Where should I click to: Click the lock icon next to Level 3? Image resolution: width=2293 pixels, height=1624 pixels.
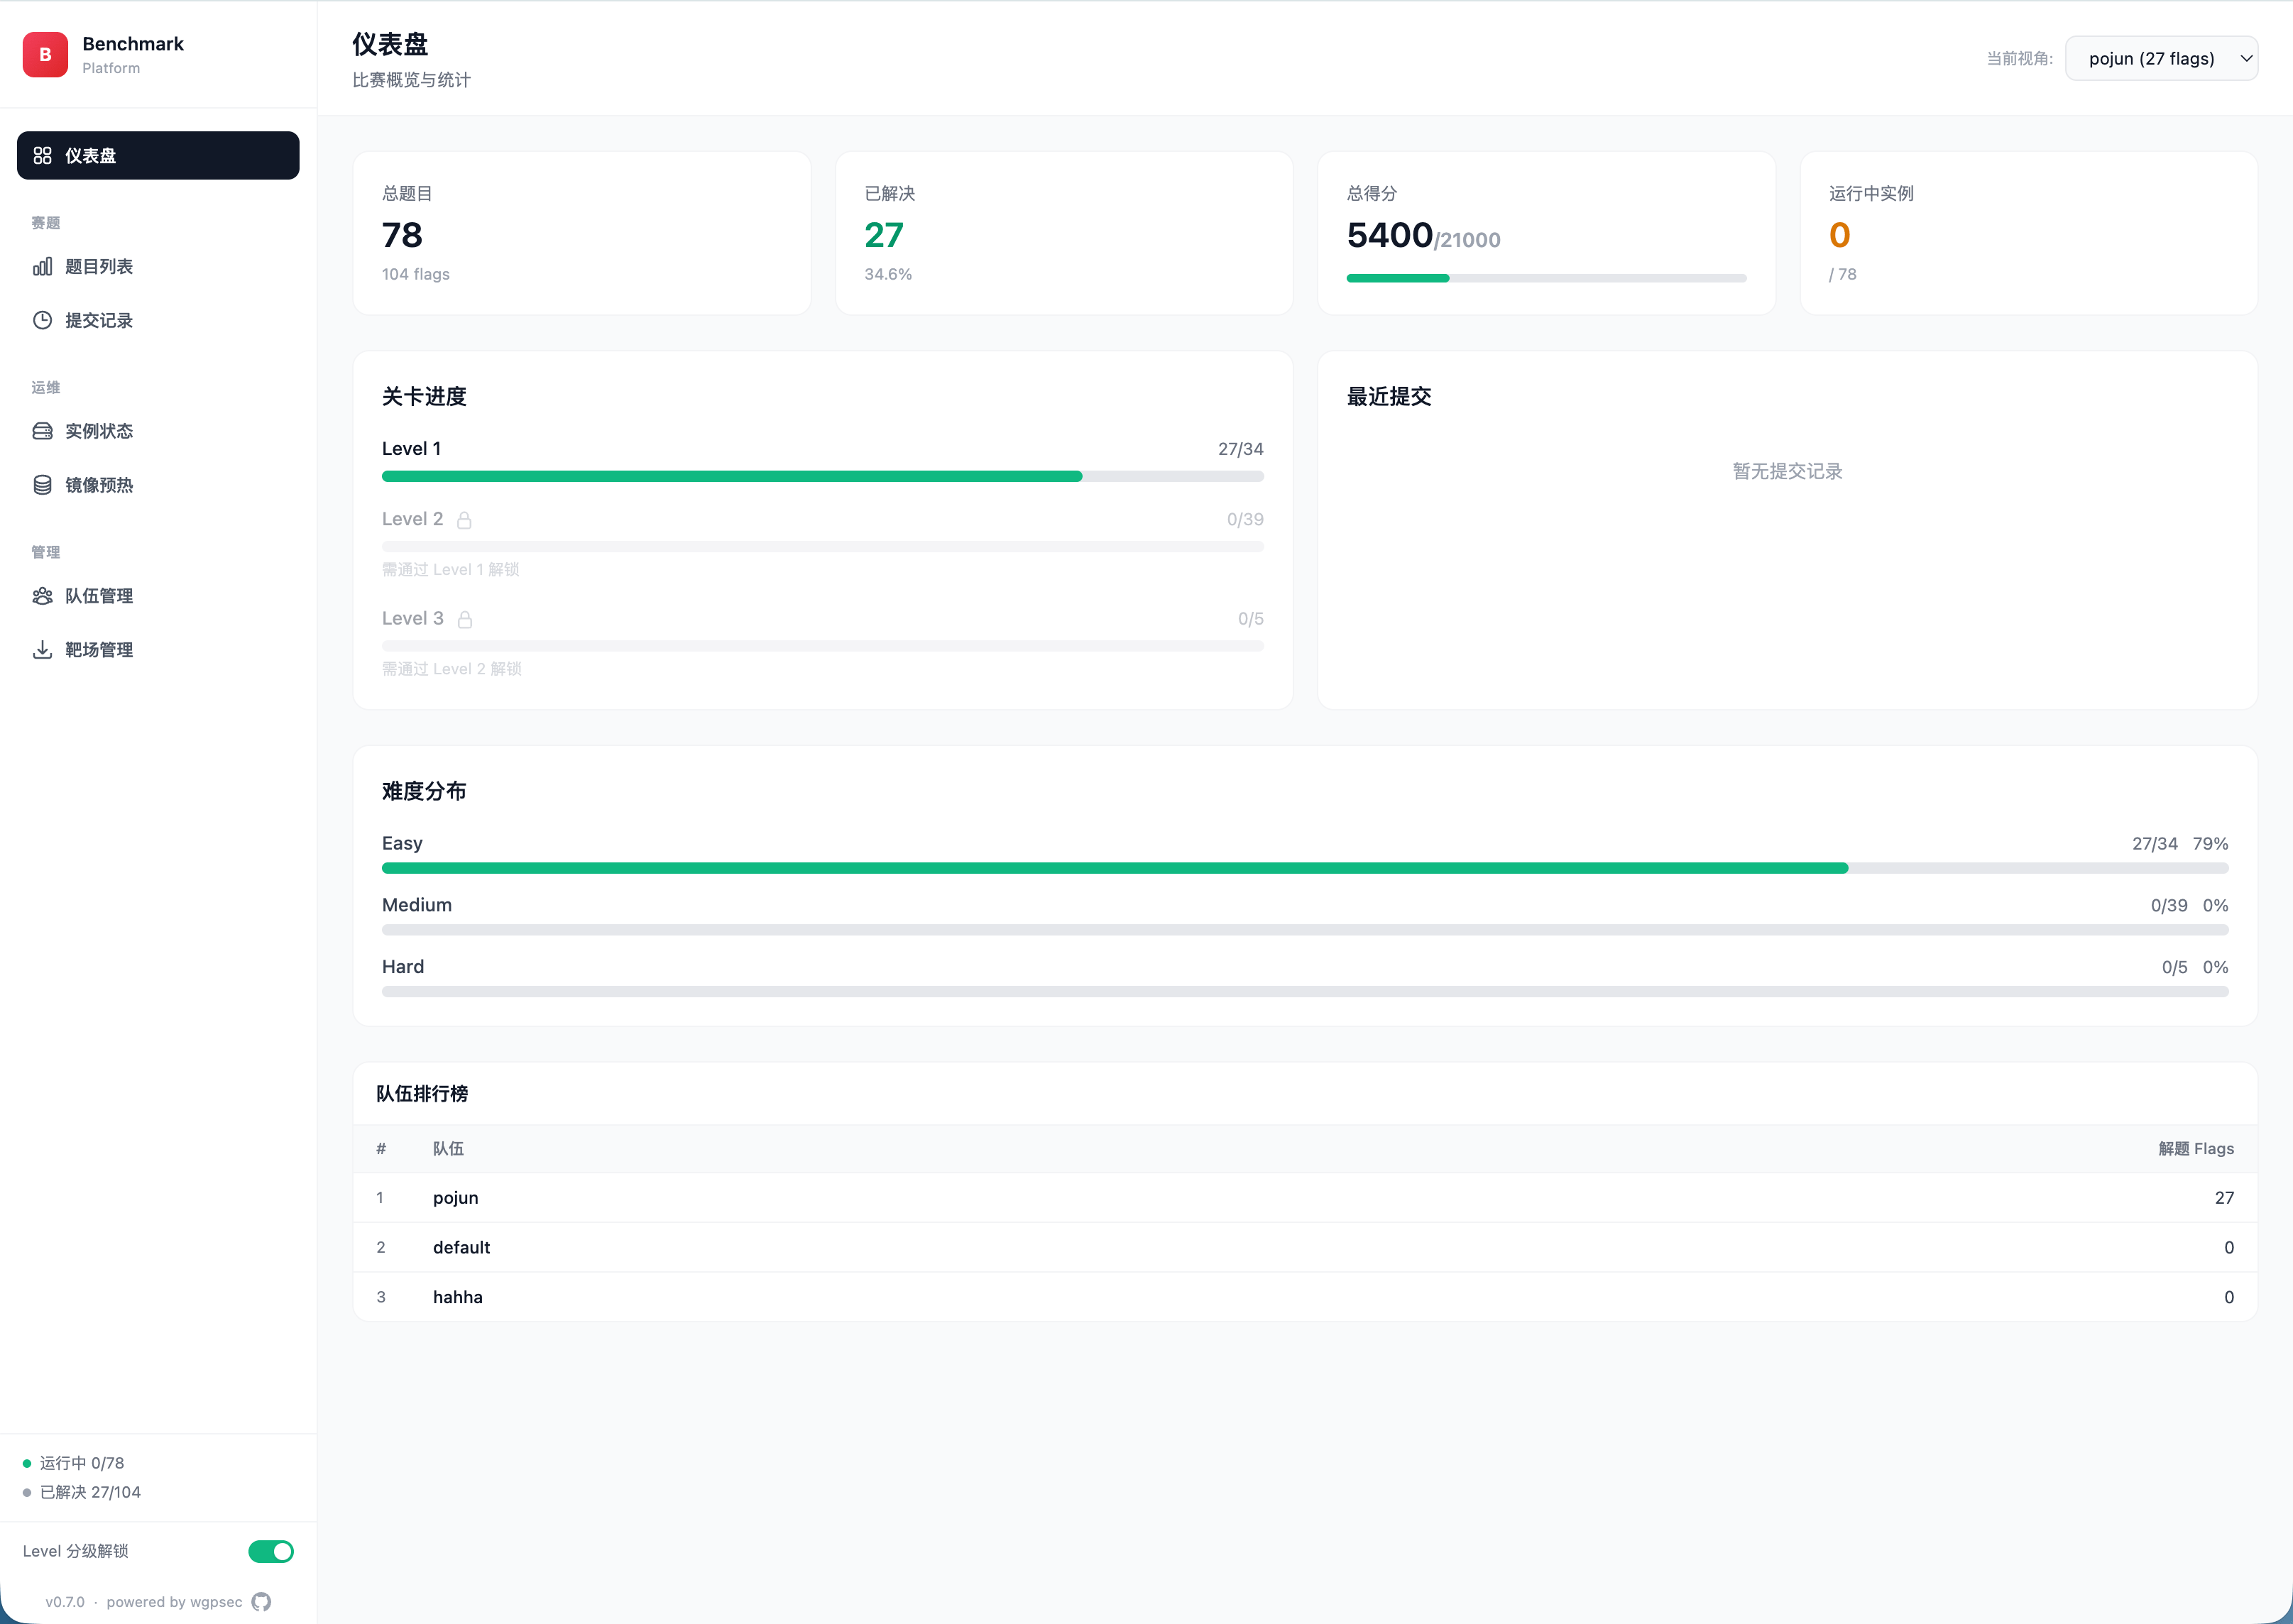pos(464,620)
